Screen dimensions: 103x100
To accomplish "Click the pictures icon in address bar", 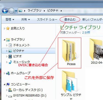I will coord(20,11).
